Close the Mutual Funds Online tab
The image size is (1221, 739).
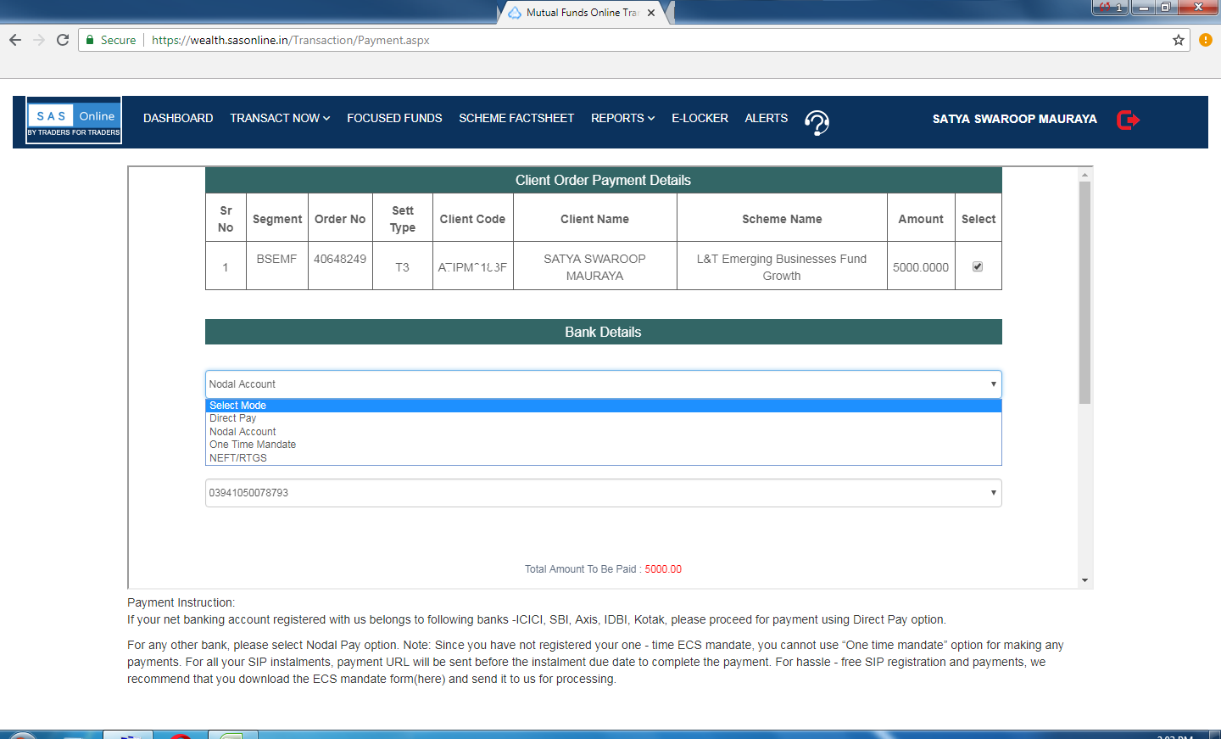coord(651,13)
